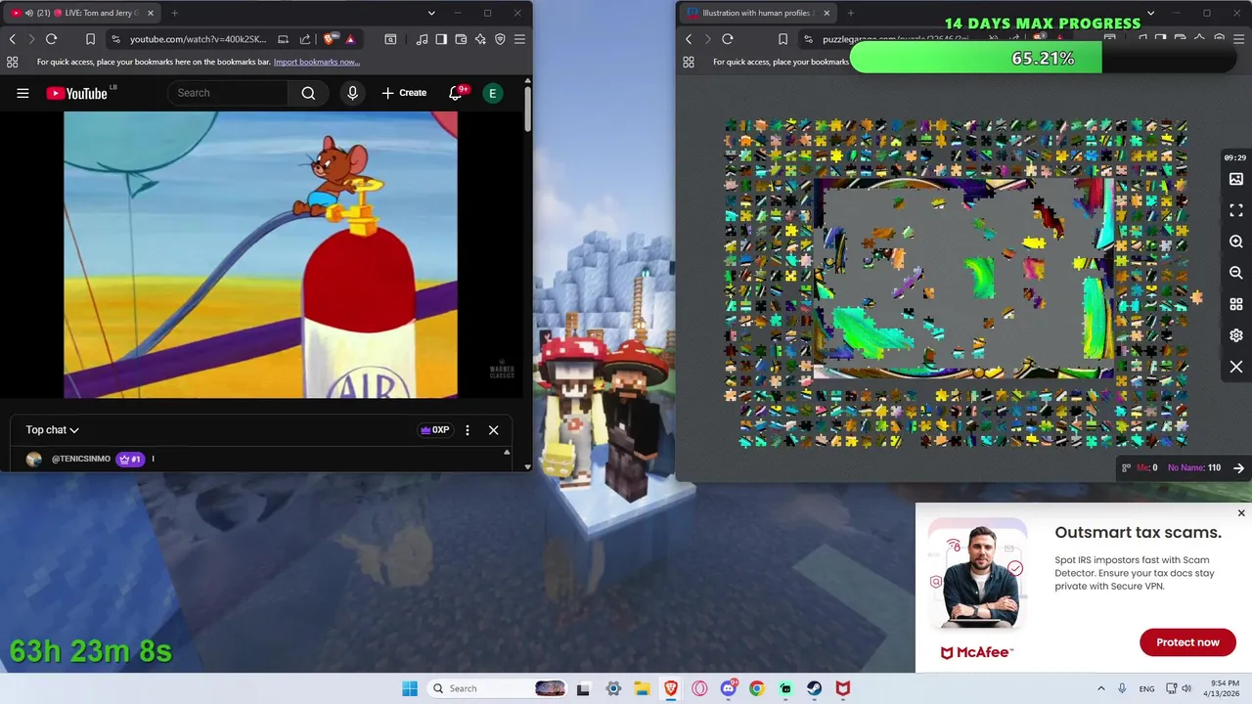Share the YouTube page link from address bar
Image resolution: width=1252 pixels, height=704 pixels.
pyautogui.click(x=304, y=39)
